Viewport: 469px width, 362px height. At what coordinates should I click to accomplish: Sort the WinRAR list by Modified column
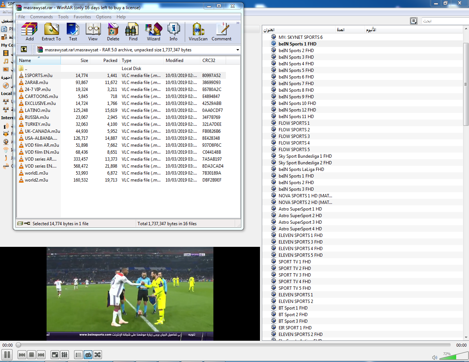[x=182, y=61]
